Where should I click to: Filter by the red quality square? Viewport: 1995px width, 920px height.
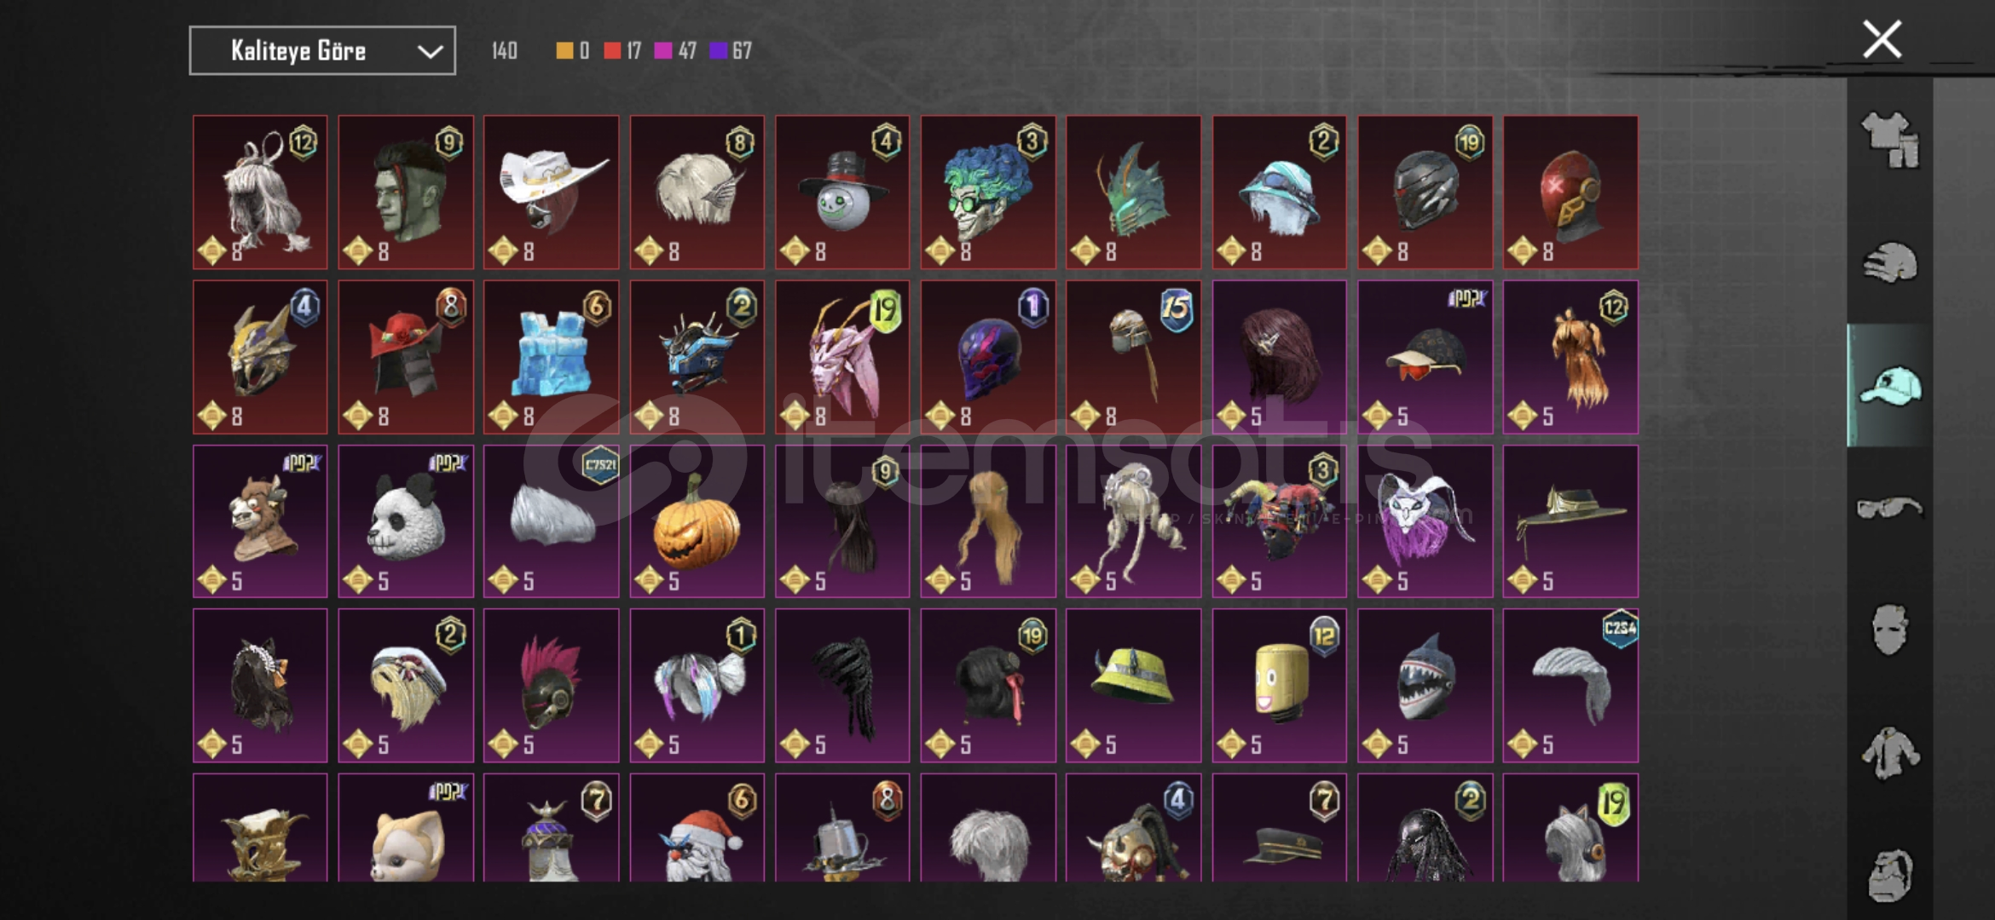tap(612, 51)
